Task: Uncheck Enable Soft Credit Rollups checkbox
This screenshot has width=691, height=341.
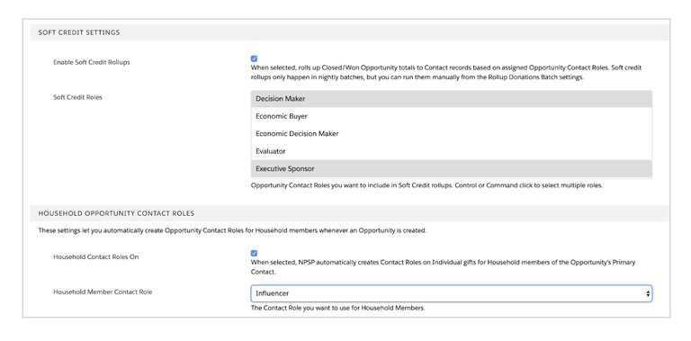Action: click(254, 58)
